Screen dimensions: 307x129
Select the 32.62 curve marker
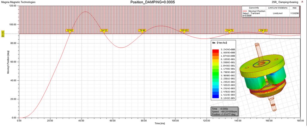coord(70,30)
